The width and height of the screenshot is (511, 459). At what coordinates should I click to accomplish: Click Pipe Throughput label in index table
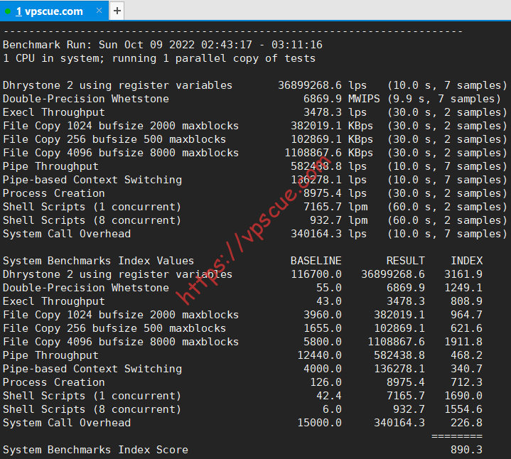point(50,355)
